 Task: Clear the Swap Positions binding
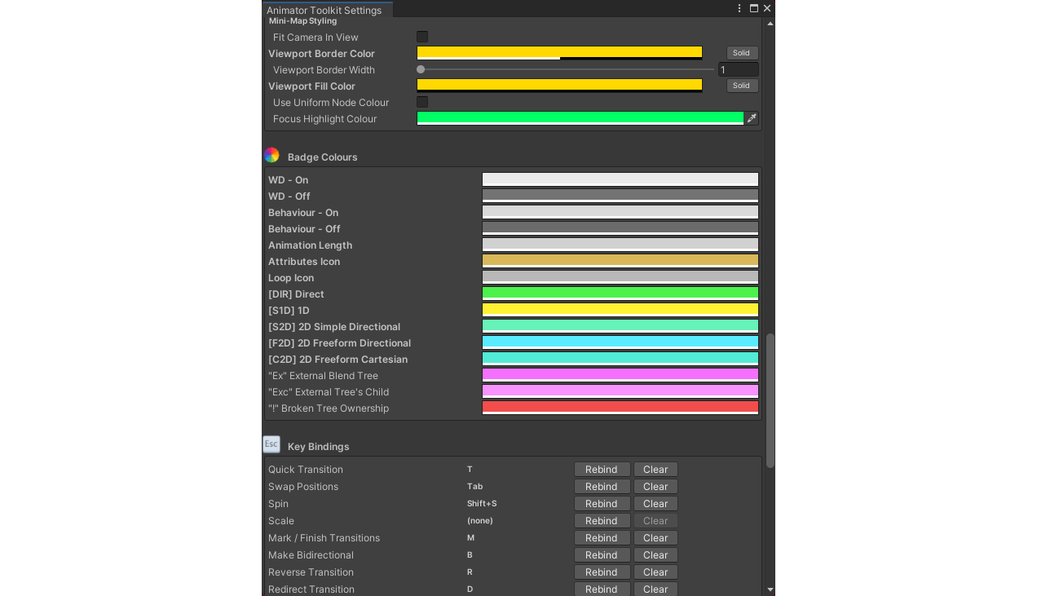click(655, 487)
